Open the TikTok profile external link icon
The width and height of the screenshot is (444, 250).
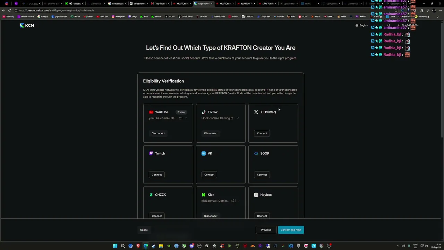232,118
